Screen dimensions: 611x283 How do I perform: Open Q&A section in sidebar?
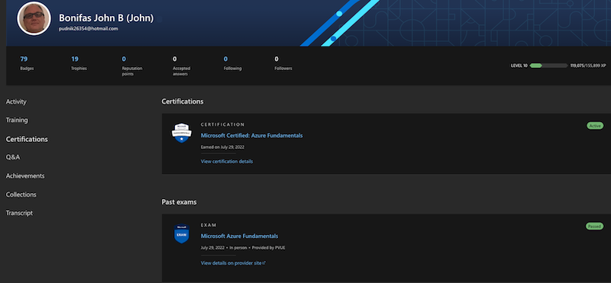[13, 157]
